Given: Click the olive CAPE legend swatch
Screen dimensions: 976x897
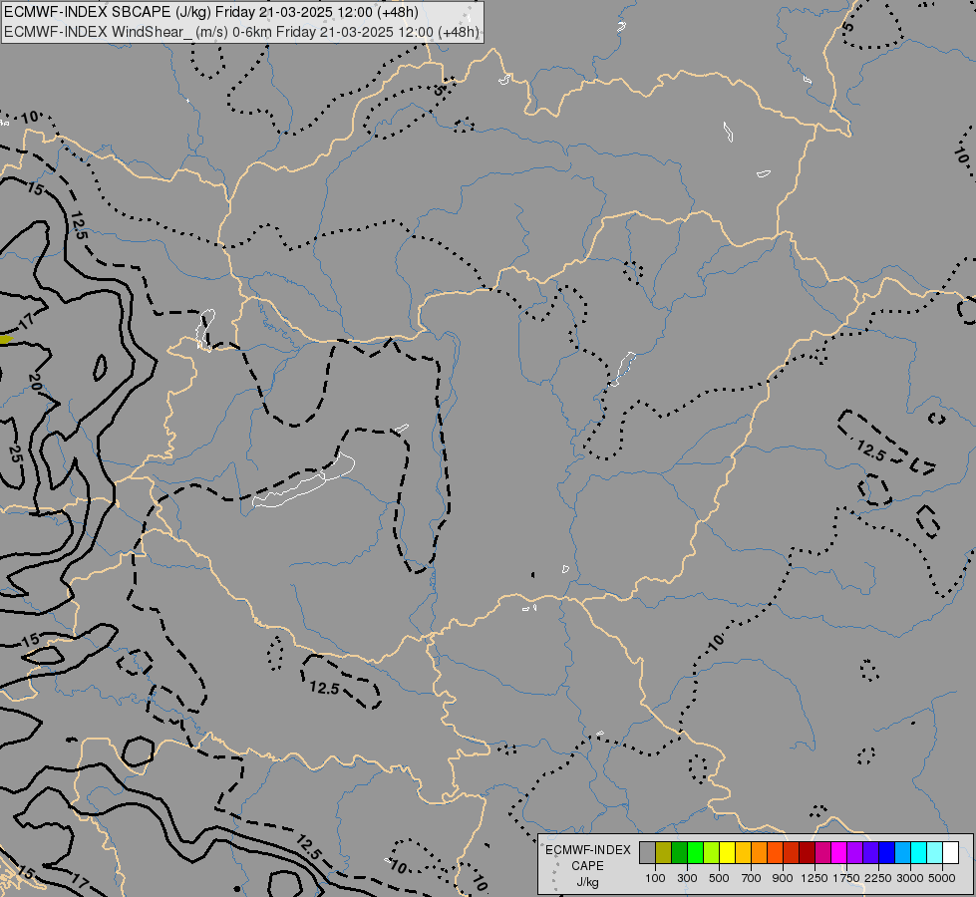Looking at the screenshot, I should pos(664,853).
